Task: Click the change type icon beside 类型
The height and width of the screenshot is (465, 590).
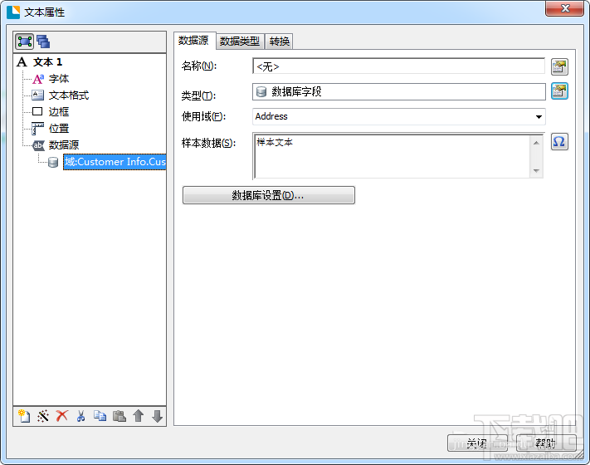Action: [559, 91]
